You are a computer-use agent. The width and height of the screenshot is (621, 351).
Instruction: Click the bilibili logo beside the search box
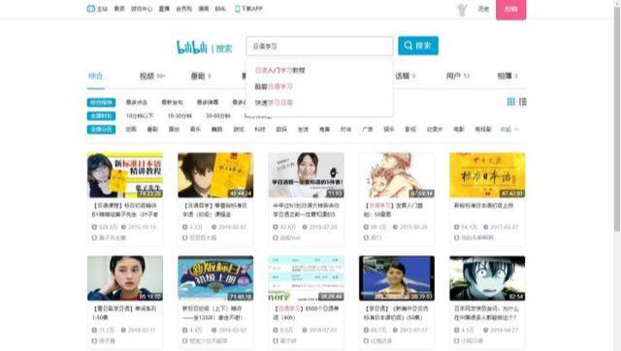click(x=192, y=48)
